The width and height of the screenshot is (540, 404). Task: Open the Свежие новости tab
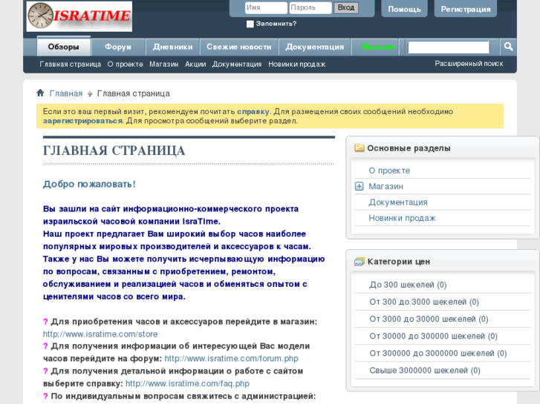[x=239, y=47]
